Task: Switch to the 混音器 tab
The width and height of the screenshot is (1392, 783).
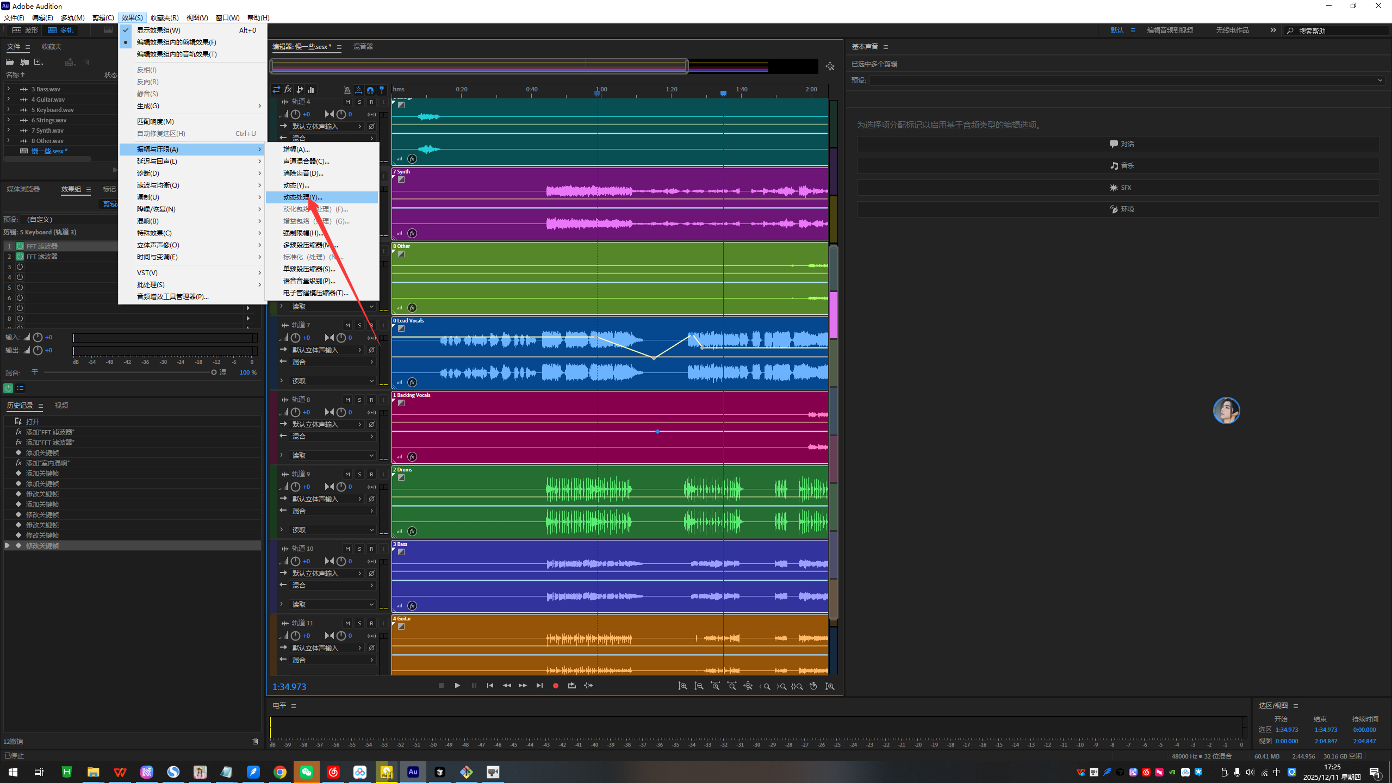Action: point(363,47)
